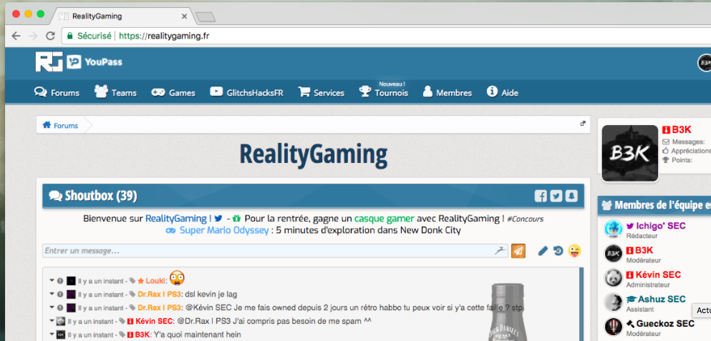This screenshot has width=711, height=341.
Task: Open the Shoutbox Twitter icon
Action: click(x=556, y=196)
